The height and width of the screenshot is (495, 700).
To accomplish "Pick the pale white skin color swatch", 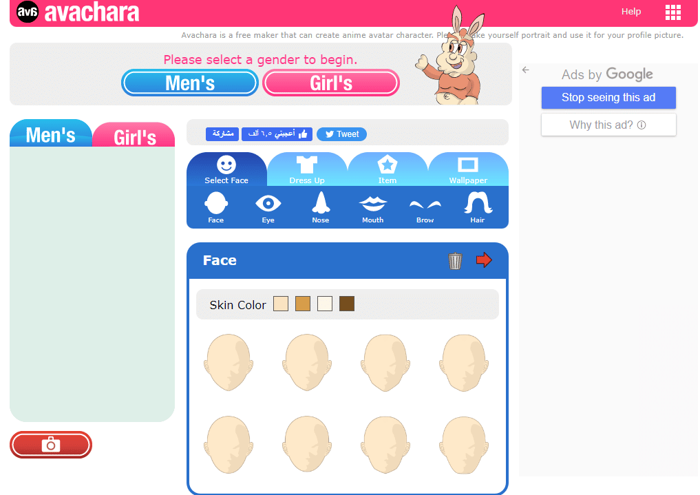I will click(x=325, y=304).
